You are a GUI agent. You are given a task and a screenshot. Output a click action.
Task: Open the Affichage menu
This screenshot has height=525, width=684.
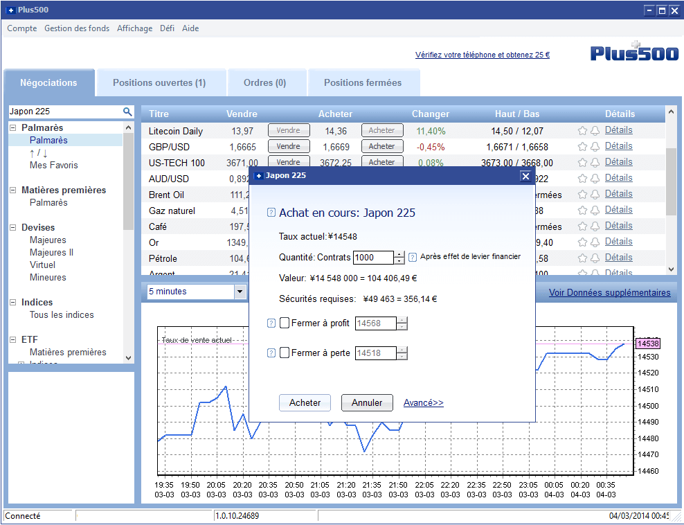135,28
